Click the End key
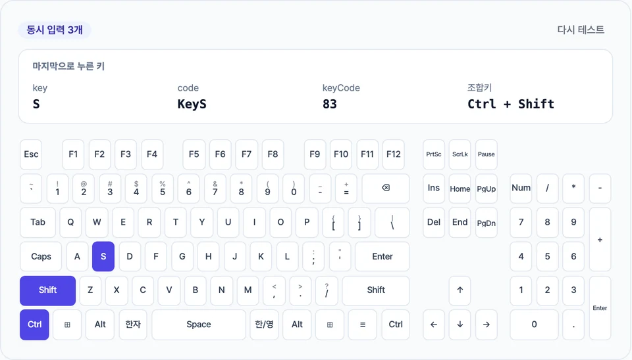 click(x=460, y=223)
